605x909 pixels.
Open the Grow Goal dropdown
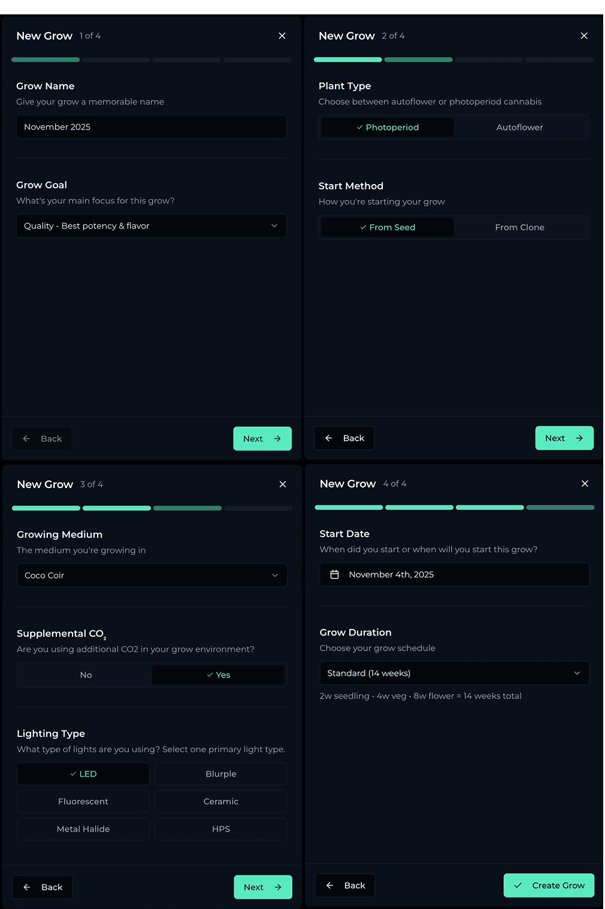tap(152, 226)
